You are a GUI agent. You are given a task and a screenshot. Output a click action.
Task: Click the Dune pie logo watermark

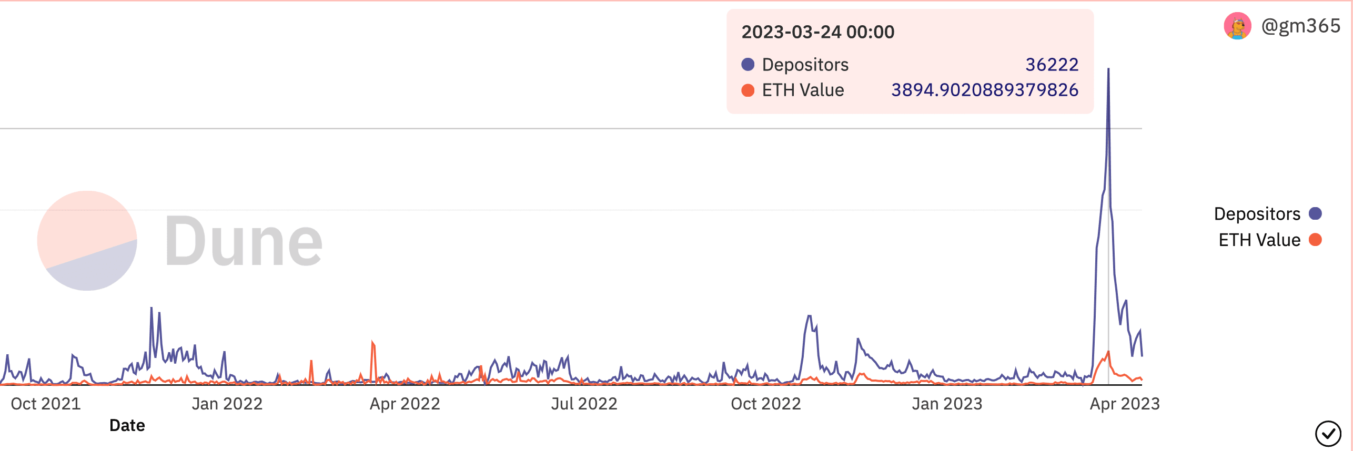coord(87,241)
